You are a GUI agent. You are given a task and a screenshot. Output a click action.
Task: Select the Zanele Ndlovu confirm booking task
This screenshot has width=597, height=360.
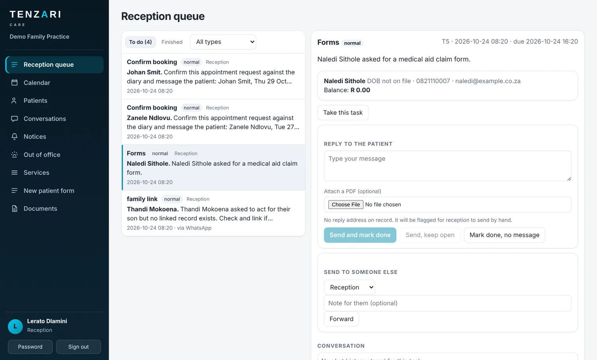[x=213, y=122]
